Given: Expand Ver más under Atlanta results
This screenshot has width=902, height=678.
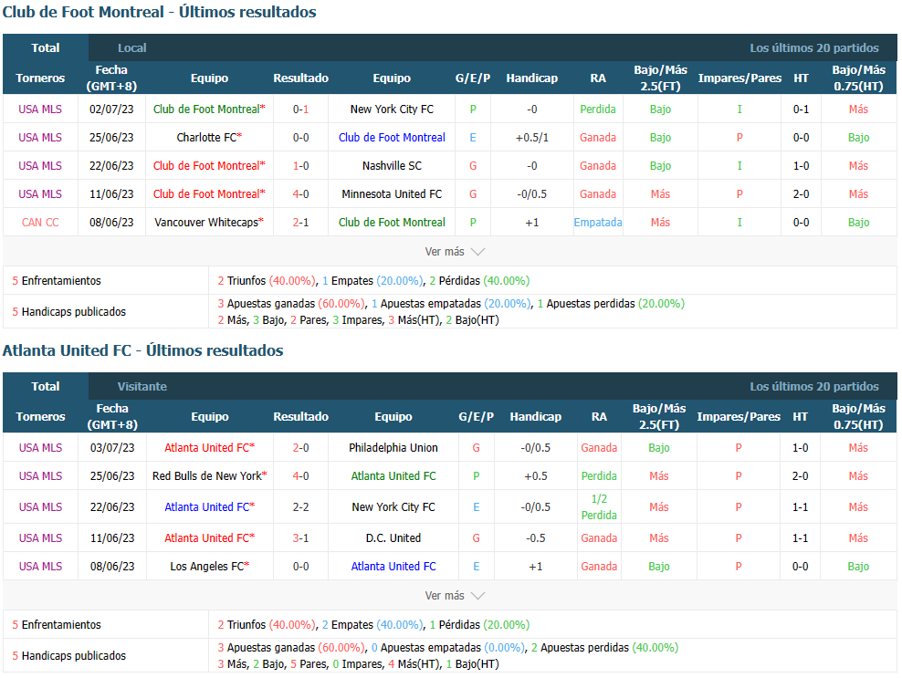Looking at the screenshot, I should point(455,596).
